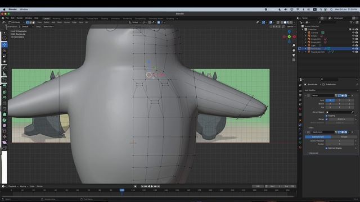Viewport: 360px width, 202px height.
Task: Hide Roundcube.001 via eye icon
Action: pyautogui.click(x=353, y=52)
